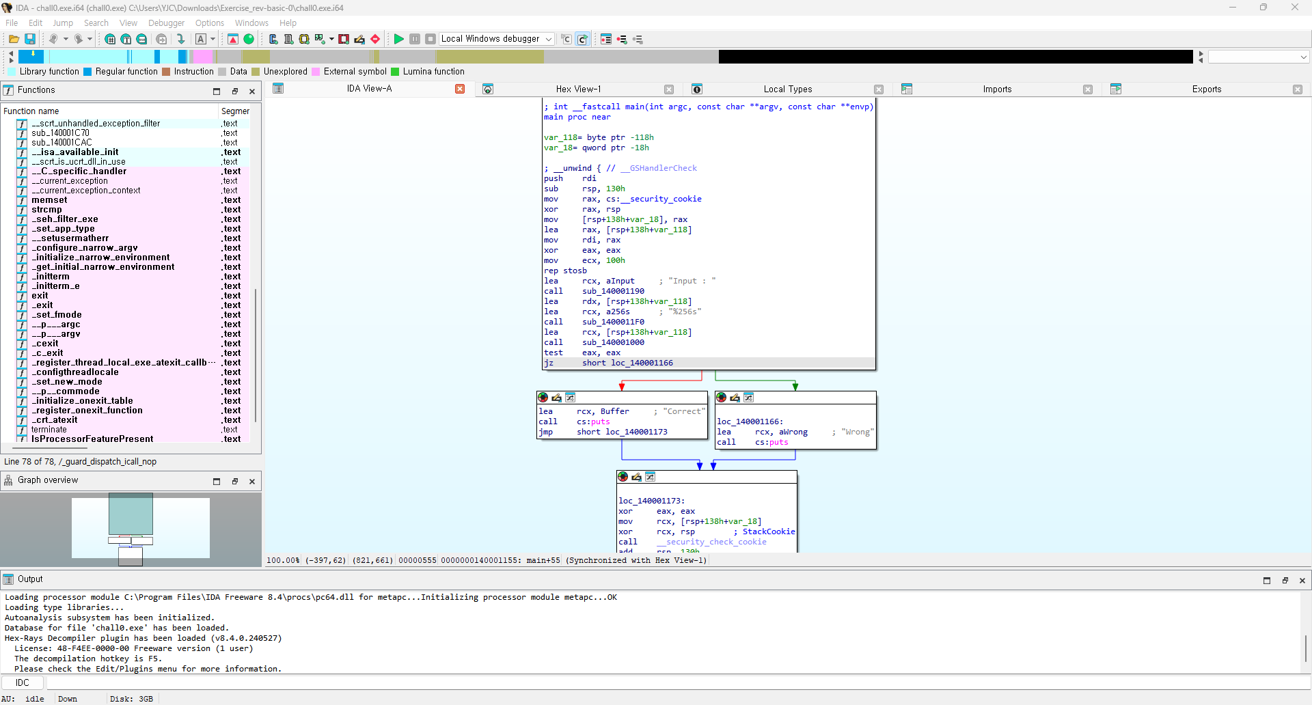Click the jump to address arrow icon
Screen dimensions: 1312x705
point(181,39)
